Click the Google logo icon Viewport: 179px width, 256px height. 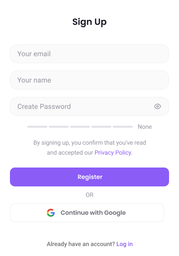click(51, 213)
